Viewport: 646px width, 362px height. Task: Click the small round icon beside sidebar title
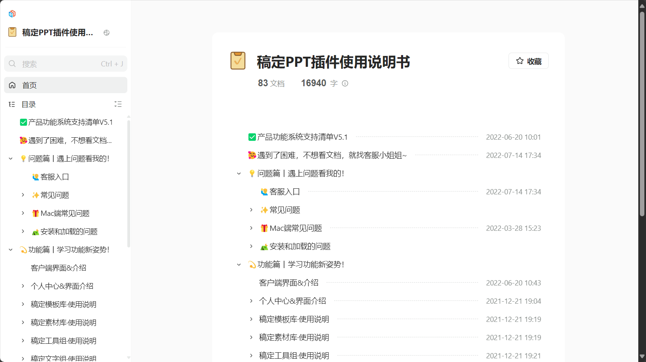point(107,33)
